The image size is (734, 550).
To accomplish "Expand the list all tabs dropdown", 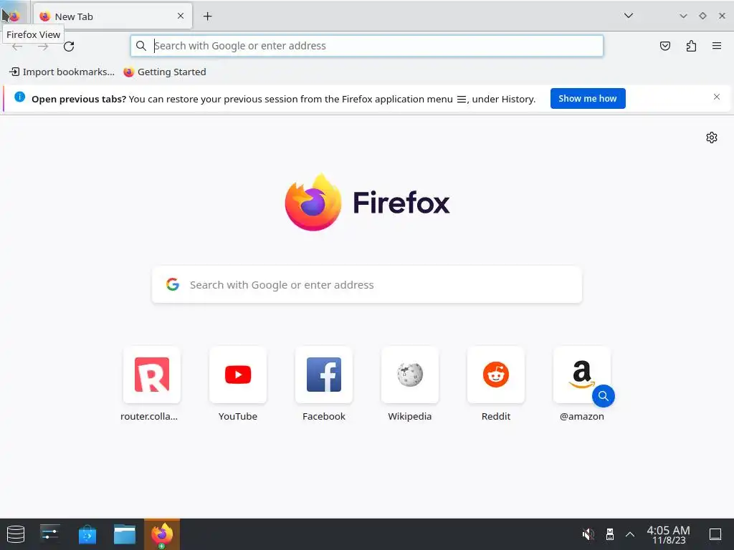I will point(628,16).
